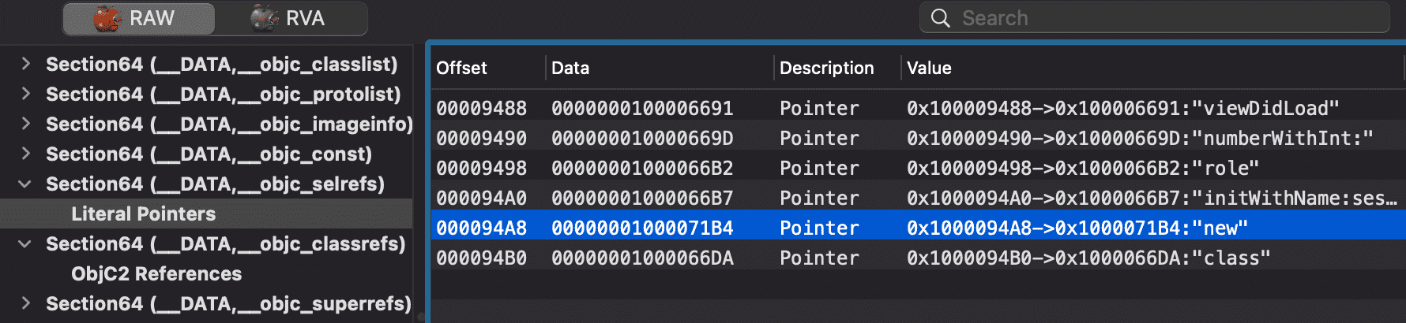Switch to RAW address mode

click(139, 18)
